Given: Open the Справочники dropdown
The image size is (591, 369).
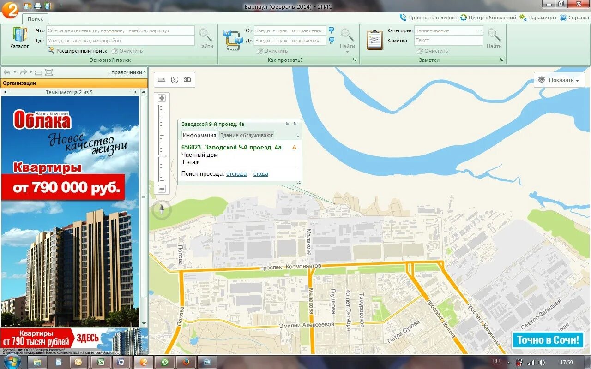Looking at the screenshot, I should click(x=127, y=72).
